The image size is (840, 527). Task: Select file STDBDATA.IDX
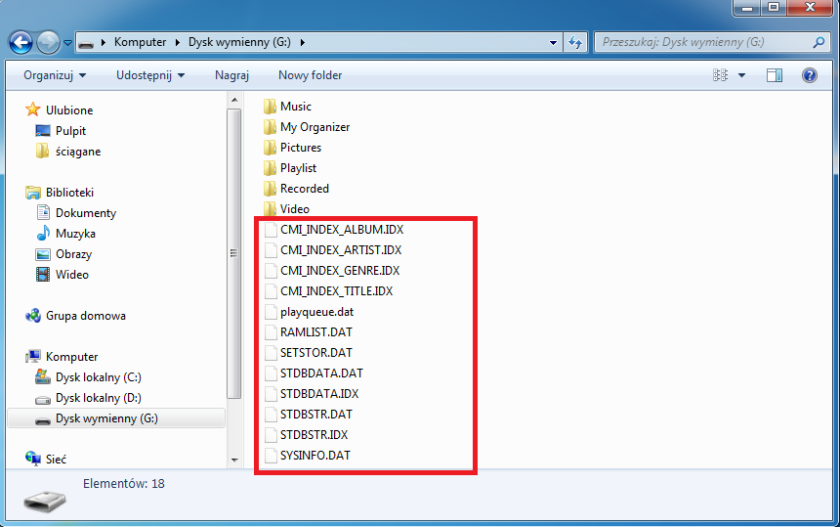(319, 393)
